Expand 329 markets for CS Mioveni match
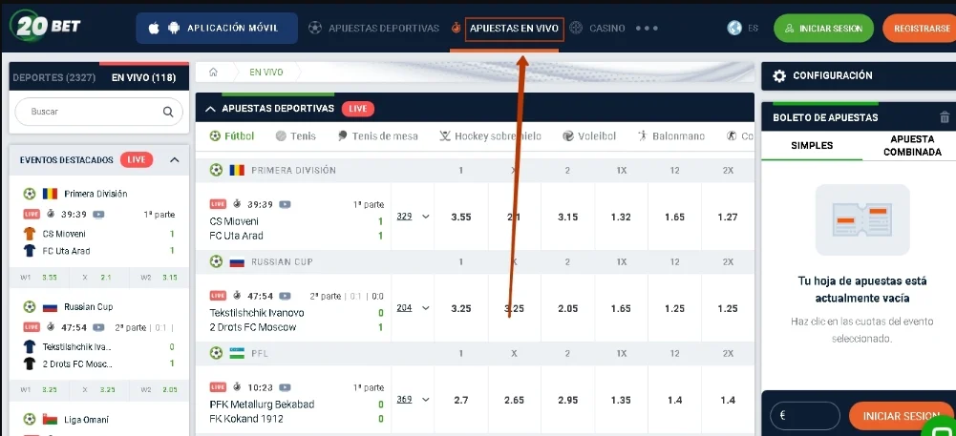This screenshot has width=956, height=436. point(413,217)
